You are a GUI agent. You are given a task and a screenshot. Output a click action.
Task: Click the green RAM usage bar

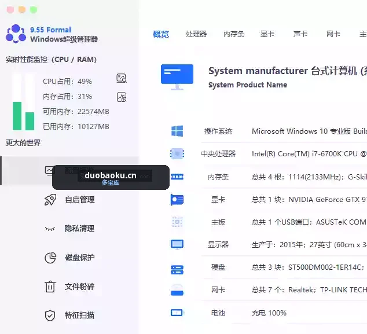30,121
